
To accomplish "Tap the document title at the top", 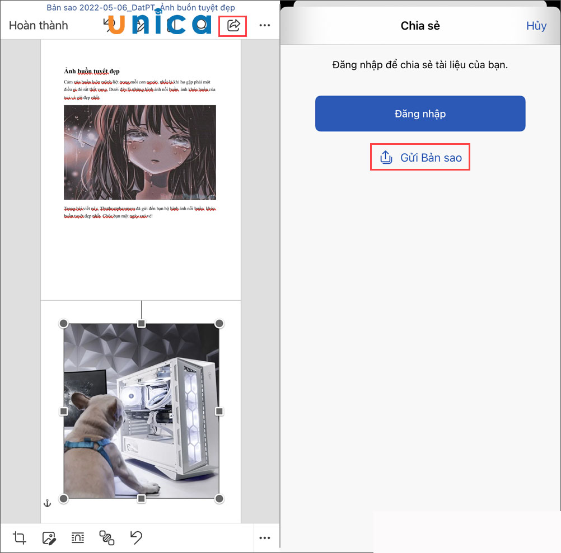I will tap(140, 8).
